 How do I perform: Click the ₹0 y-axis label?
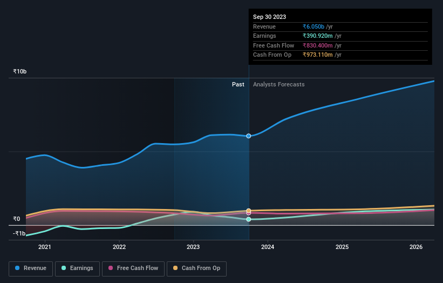point(17,219)
